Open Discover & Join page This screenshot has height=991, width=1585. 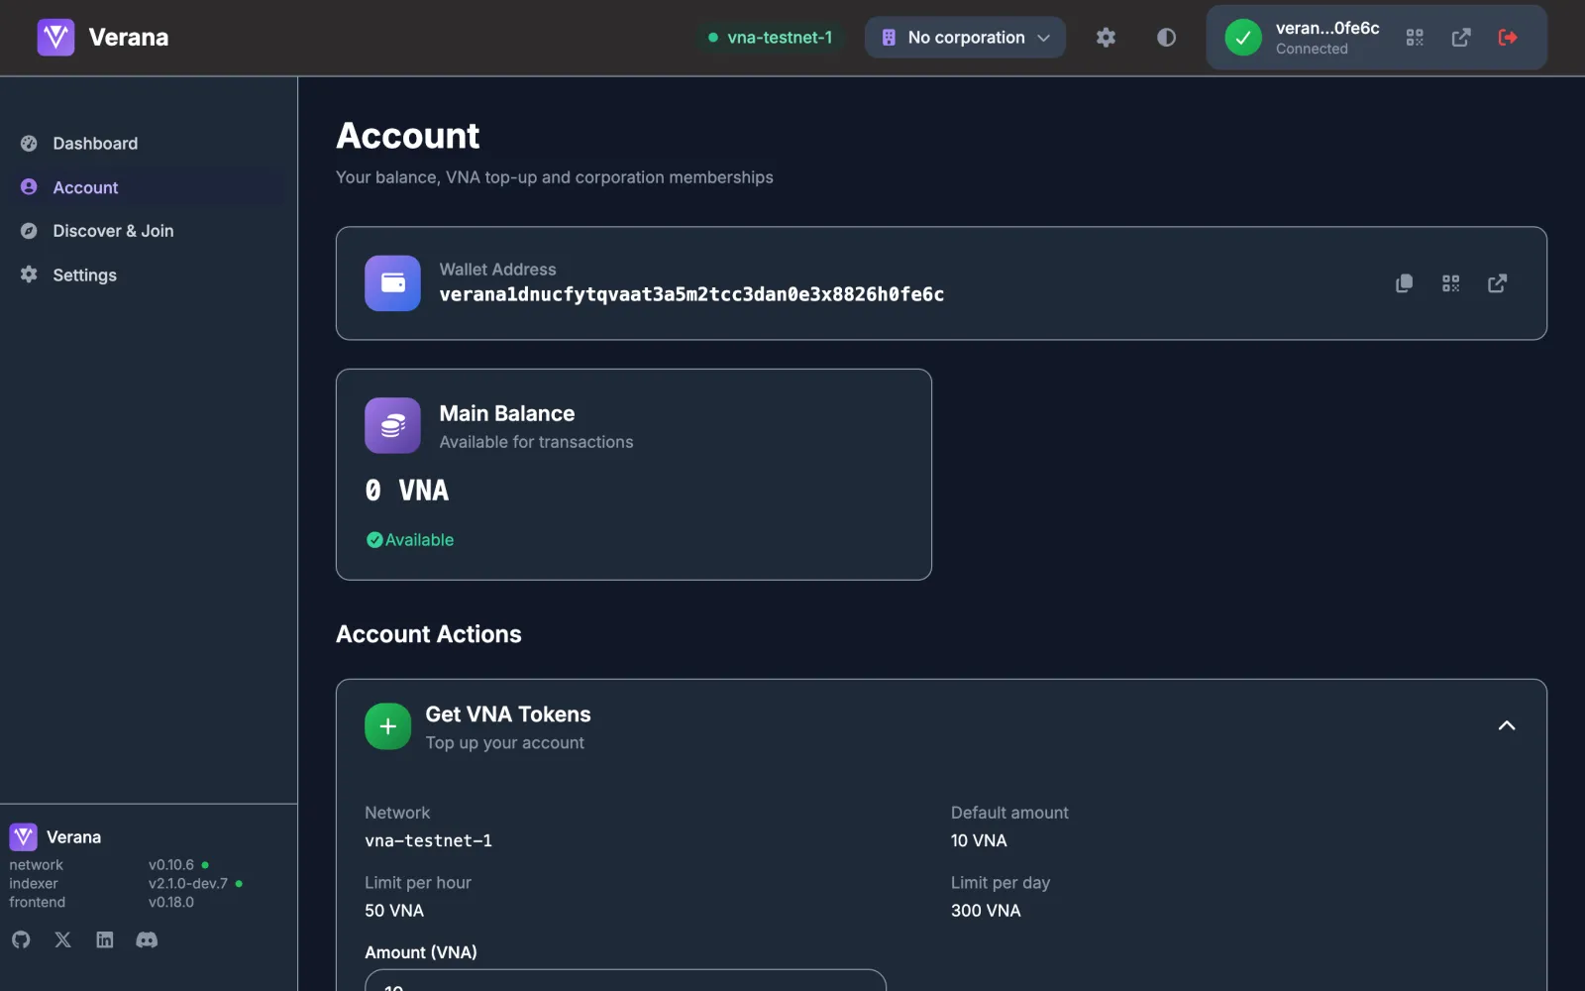pyautogui.click(x=149, y=231)
